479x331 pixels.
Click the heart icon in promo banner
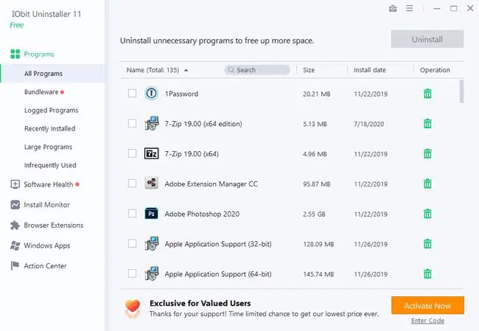click(133, 309)
